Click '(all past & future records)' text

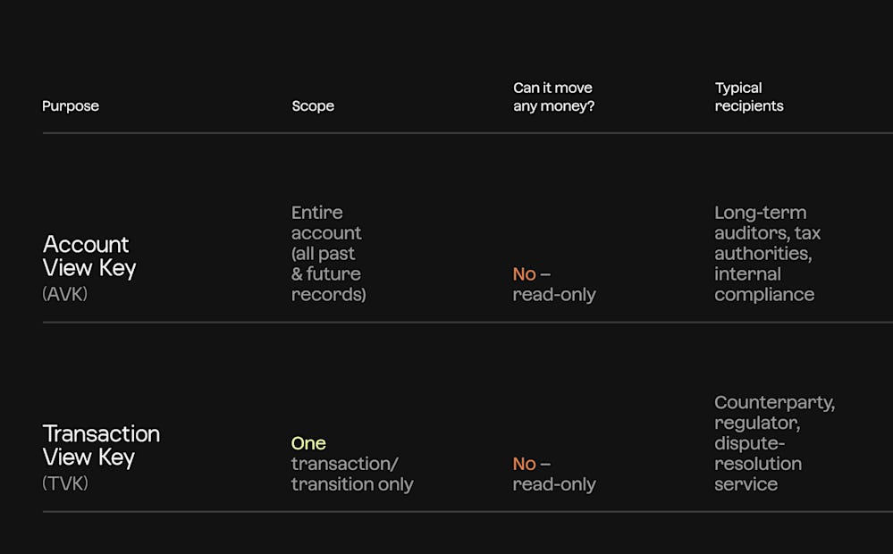click(x=329, y=273)
